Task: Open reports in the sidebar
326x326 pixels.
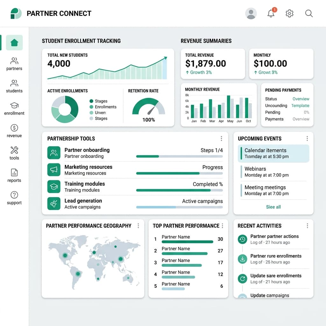Action: click(14, 176)
